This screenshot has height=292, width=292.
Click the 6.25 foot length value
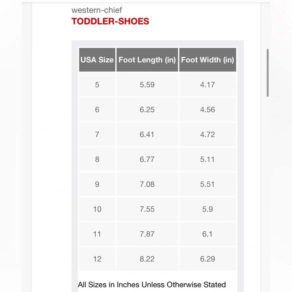pyautogui.click(x=147, y=109)
